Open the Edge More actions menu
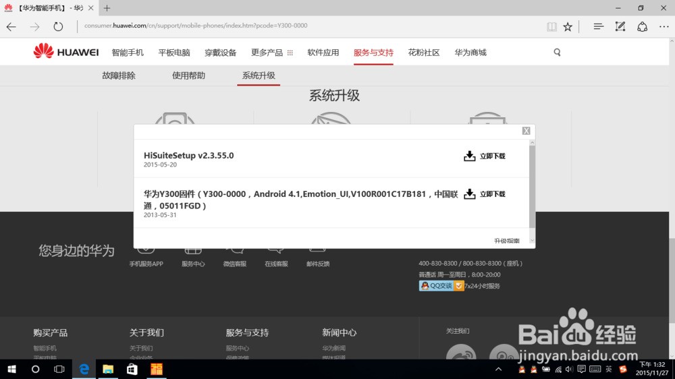 tap(664, 27)
